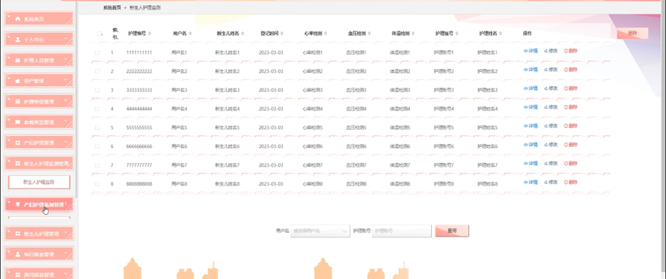Delete row 7777777777 via 删除
666x279 pixels.
pyautogui.click(x=571, y=164)
